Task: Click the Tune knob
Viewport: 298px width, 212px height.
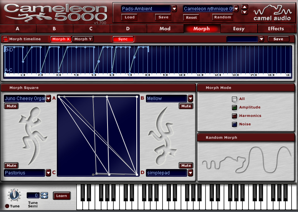Action: tap(14, 195)
